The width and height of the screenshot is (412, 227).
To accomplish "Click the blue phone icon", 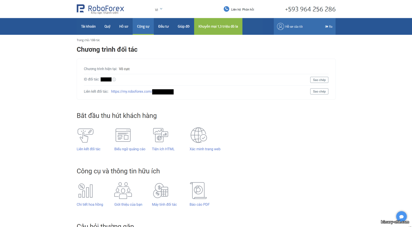I will coord(226,9).
